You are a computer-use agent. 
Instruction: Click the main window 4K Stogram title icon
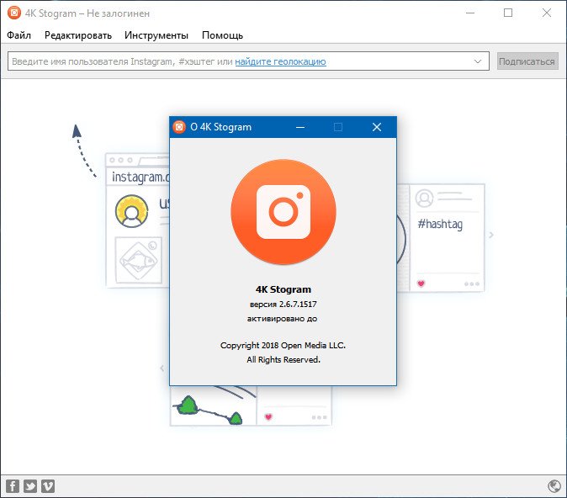coord(14,13)
